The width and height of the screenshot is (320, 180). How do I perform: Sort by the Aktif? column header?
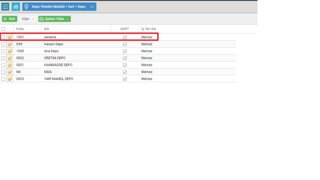124,29
